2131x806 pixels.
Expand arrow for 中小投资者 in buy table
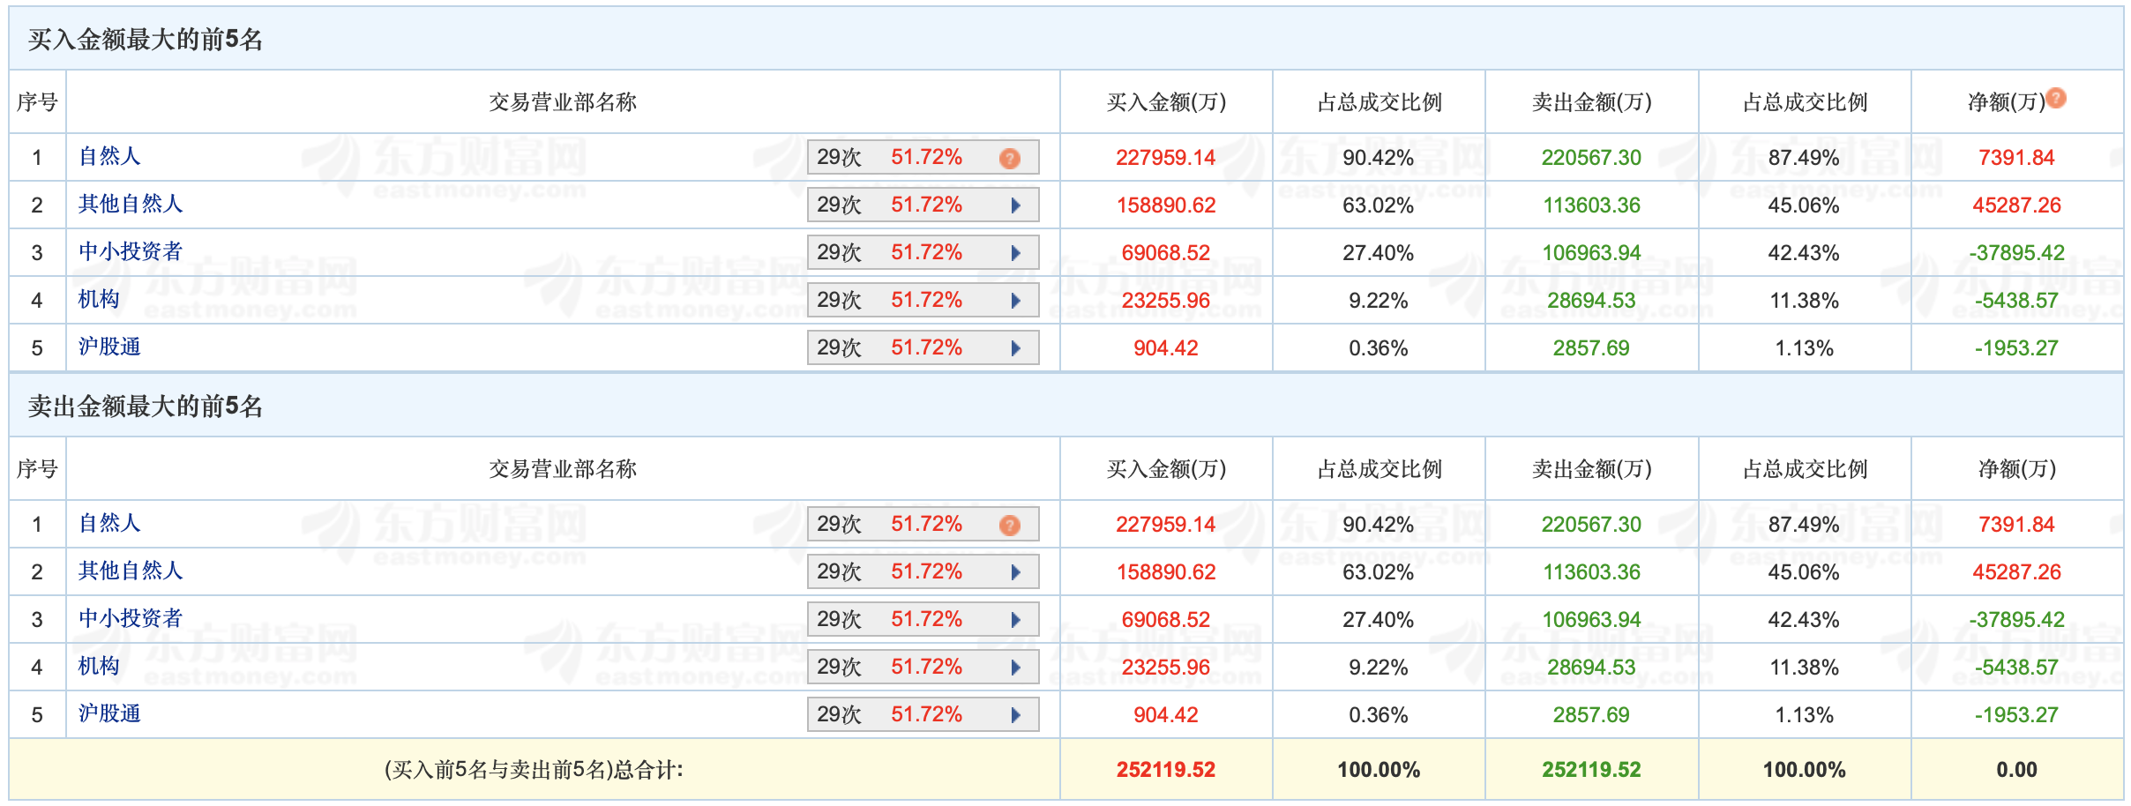[1015, 253]
